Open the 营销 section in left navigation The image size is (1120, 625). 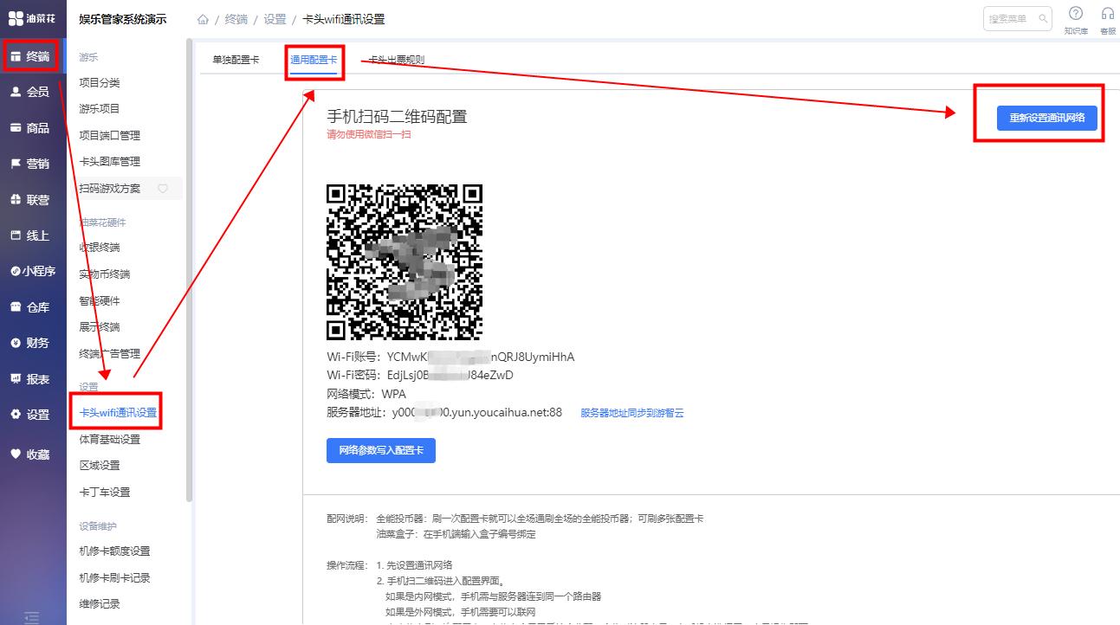pyautogui.click(x=31, y=164)
